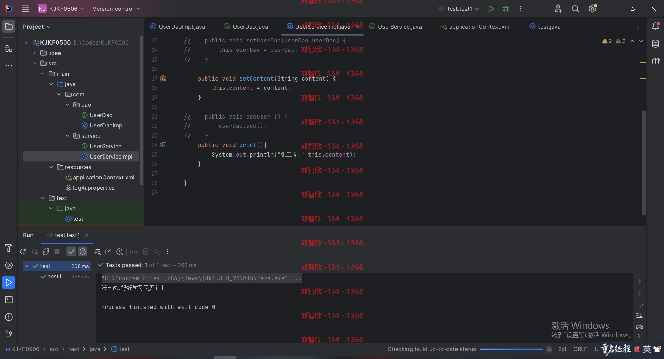Open KJKF0506 project dropdown
This screenshot has height=359, width=664.
tap(61, 9)
